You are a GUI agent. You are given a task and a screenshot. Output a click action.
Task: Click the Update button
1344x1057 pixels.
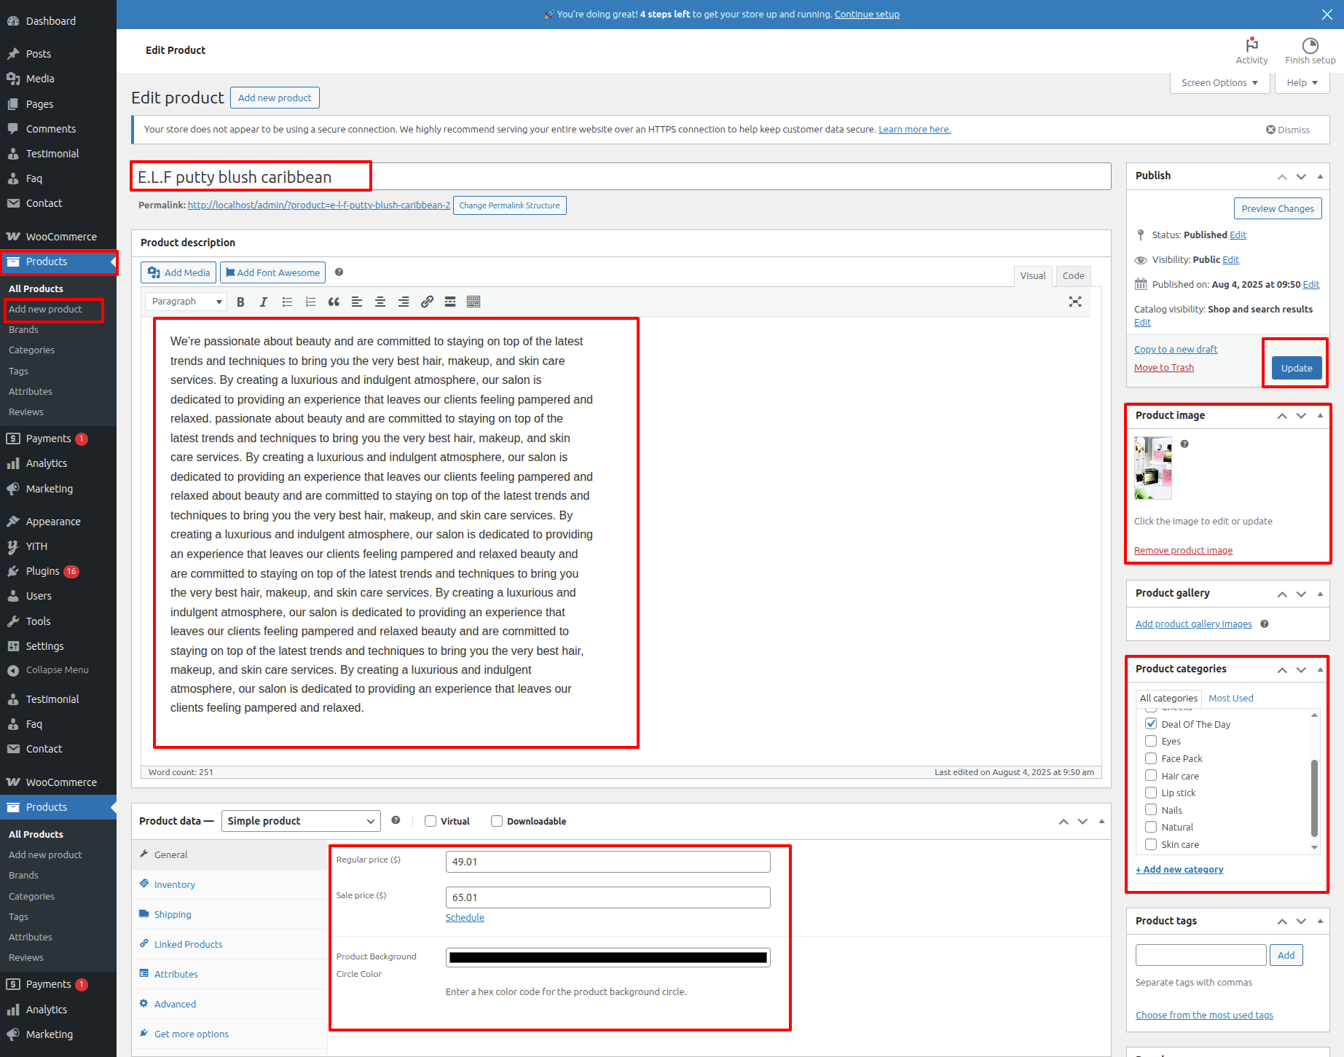[1296, 368]
